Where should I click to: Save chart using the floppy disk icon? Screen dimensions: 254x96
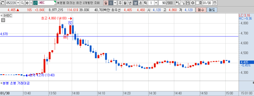tap(188, 3)
